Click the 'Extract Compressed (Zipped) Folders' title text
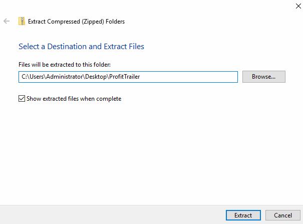The height and width of the screenshot is (224, 303). coord(76,22)
